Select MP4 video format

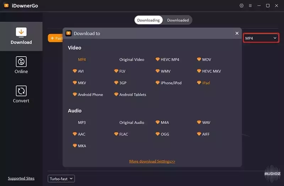[x=82, y=59]
